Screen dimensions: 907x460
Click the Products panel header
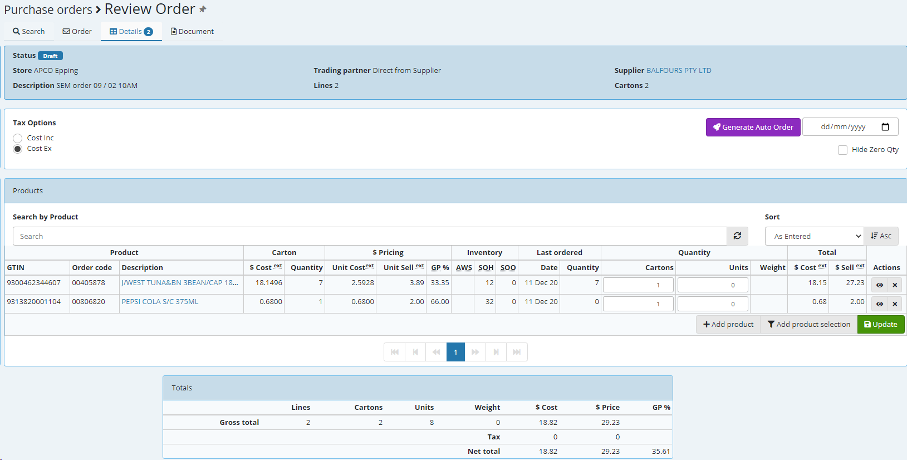(x=455, y=190)
